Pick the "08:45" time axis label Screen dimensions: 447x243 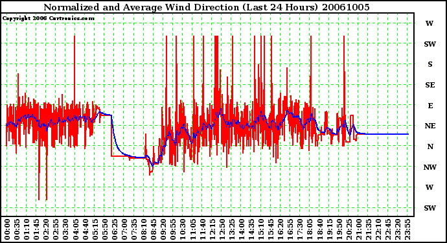coord(154,229)
